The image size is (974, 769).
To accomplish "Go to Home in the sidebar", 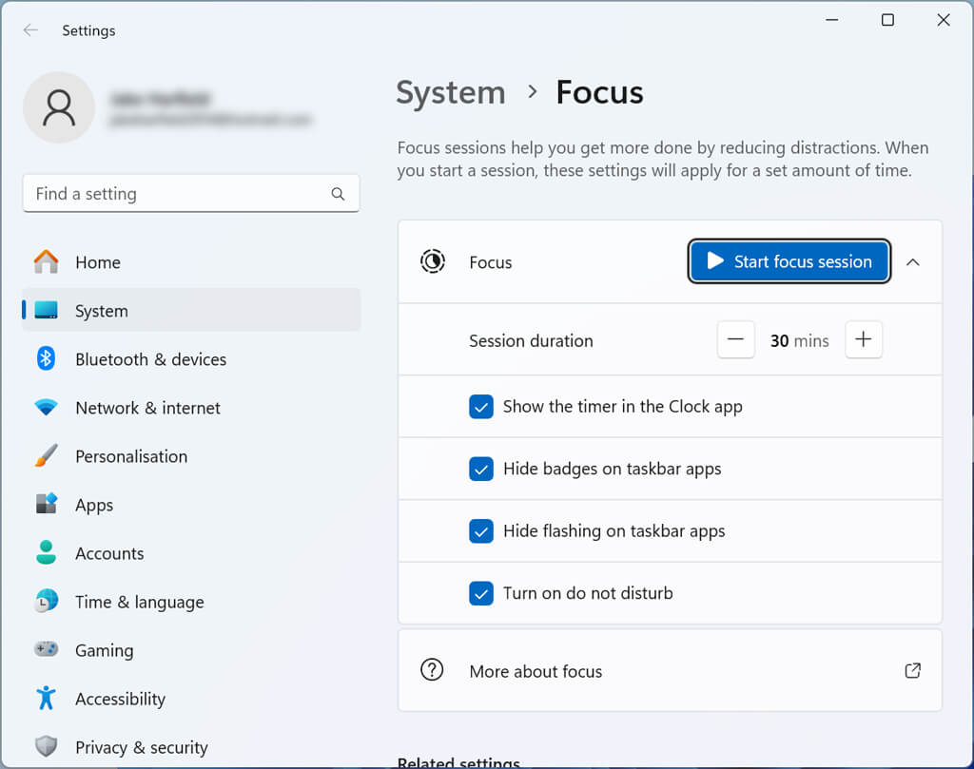I will [97, 262].
